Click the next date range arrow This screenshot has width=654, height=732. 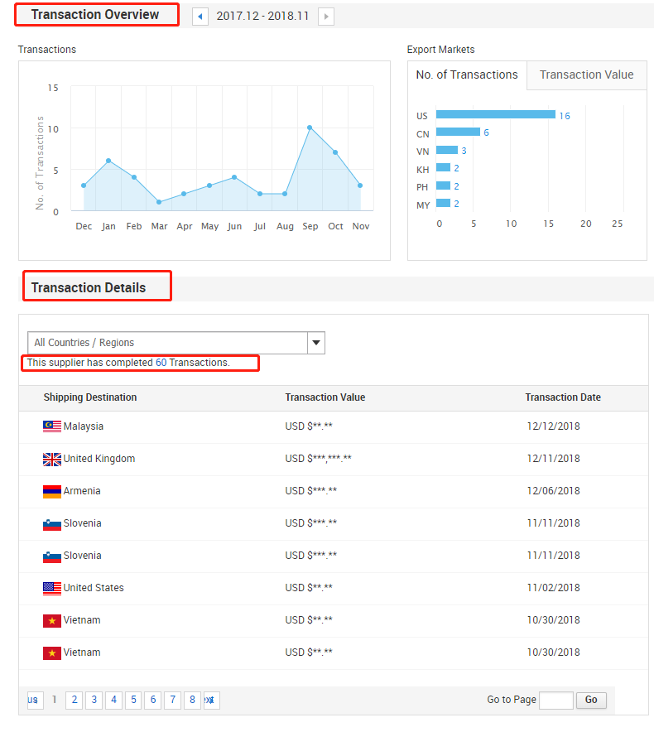(x=326, y=17)
